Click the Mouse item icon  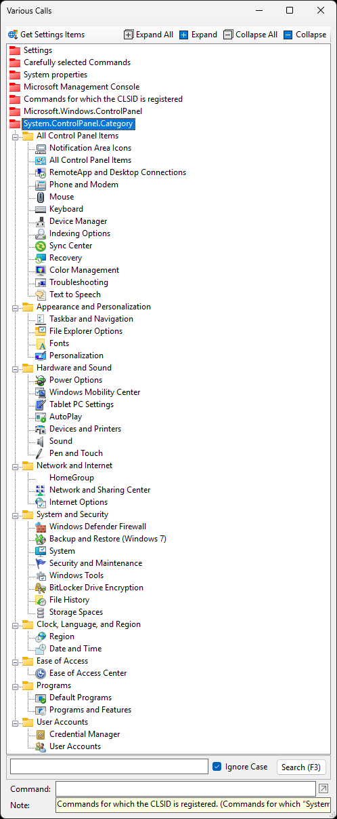pyautogui.click(x=41, y=197)
